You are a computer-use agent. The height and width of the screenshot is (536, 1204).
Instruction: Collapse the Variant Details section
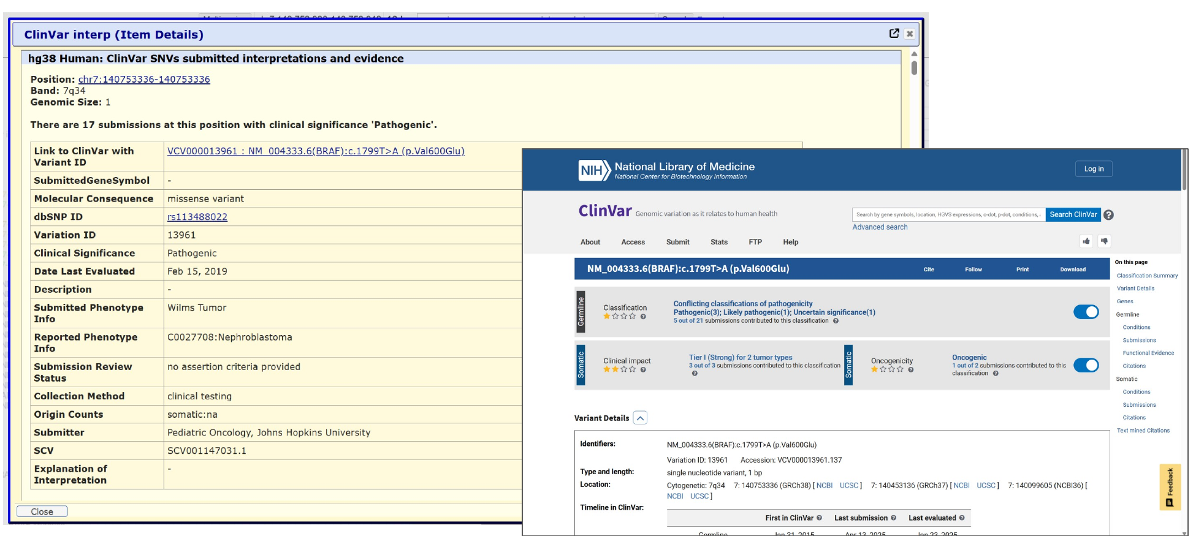click(x=640, y=418)
